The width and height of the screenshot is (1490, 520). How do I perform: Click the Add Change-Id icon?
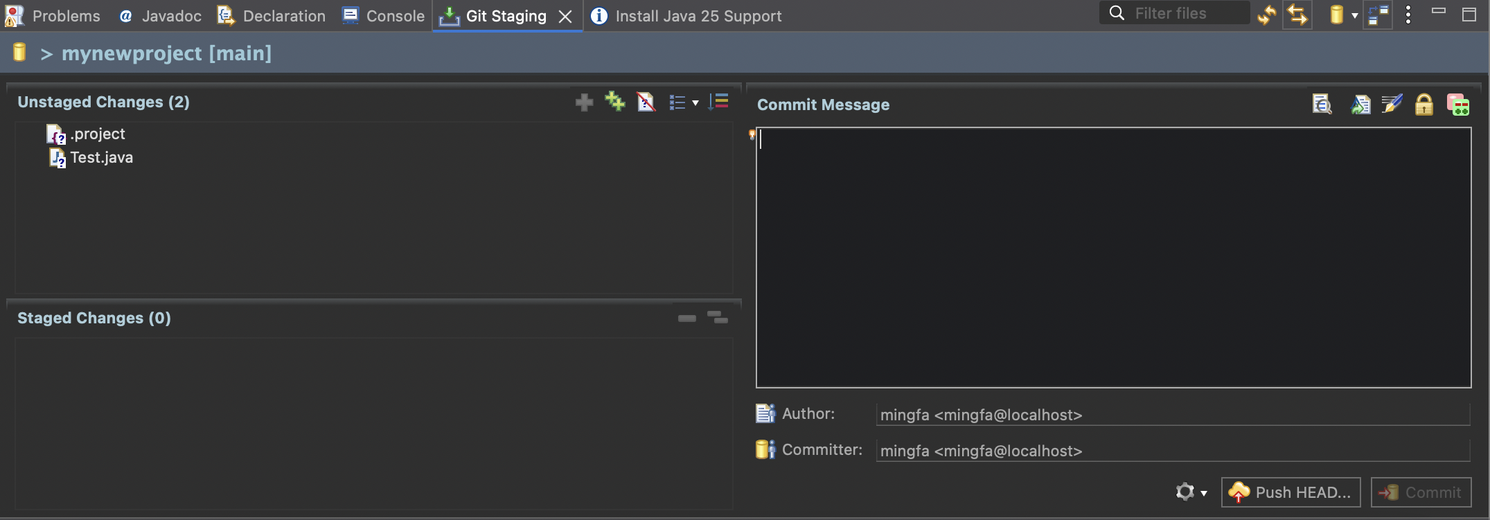pos(1457,105)
